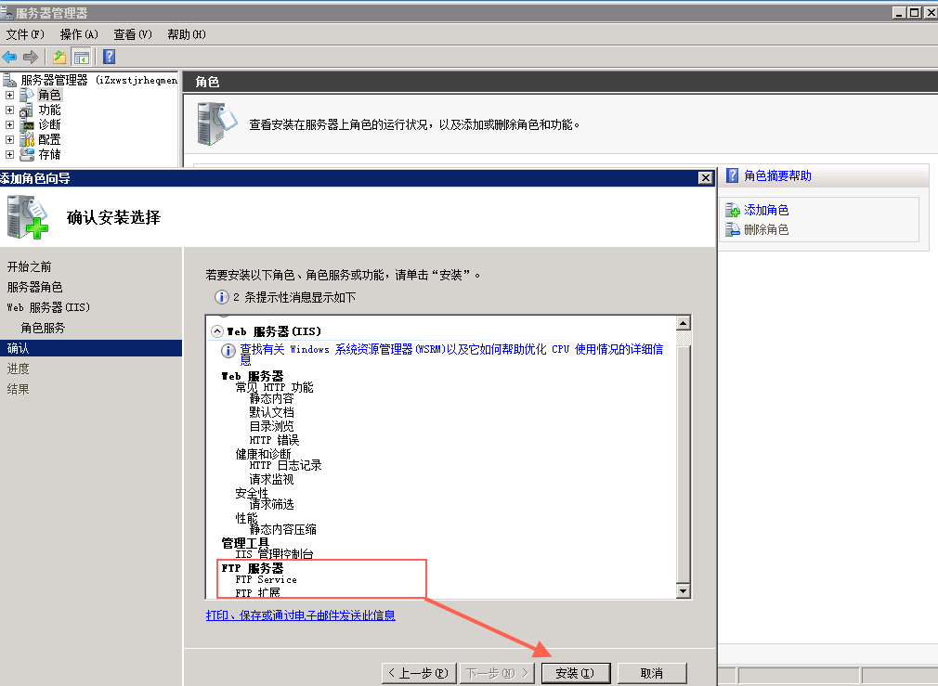Click the 取消 button
The height and width of the screenshot is (686, 938).
coord(651,673)
